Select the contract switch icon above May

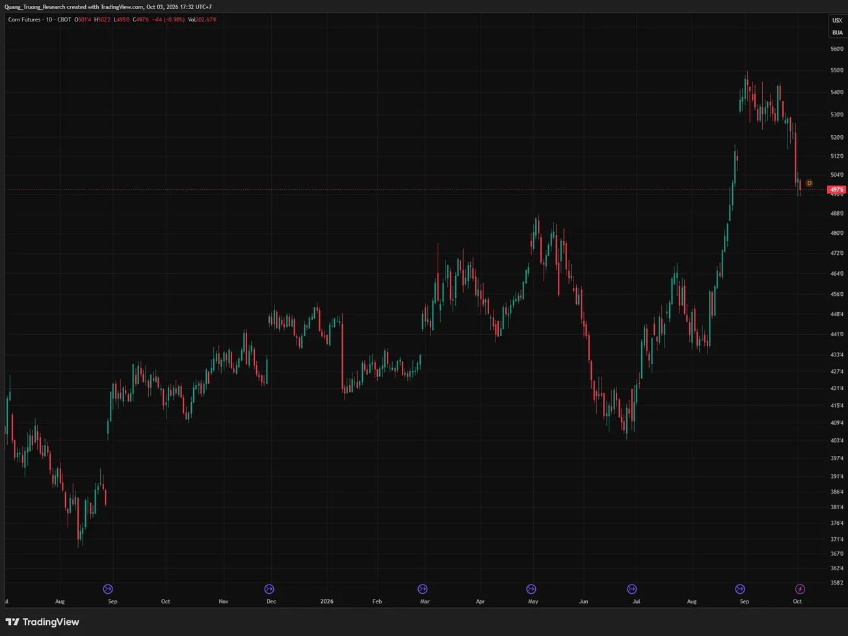[531, 589]
